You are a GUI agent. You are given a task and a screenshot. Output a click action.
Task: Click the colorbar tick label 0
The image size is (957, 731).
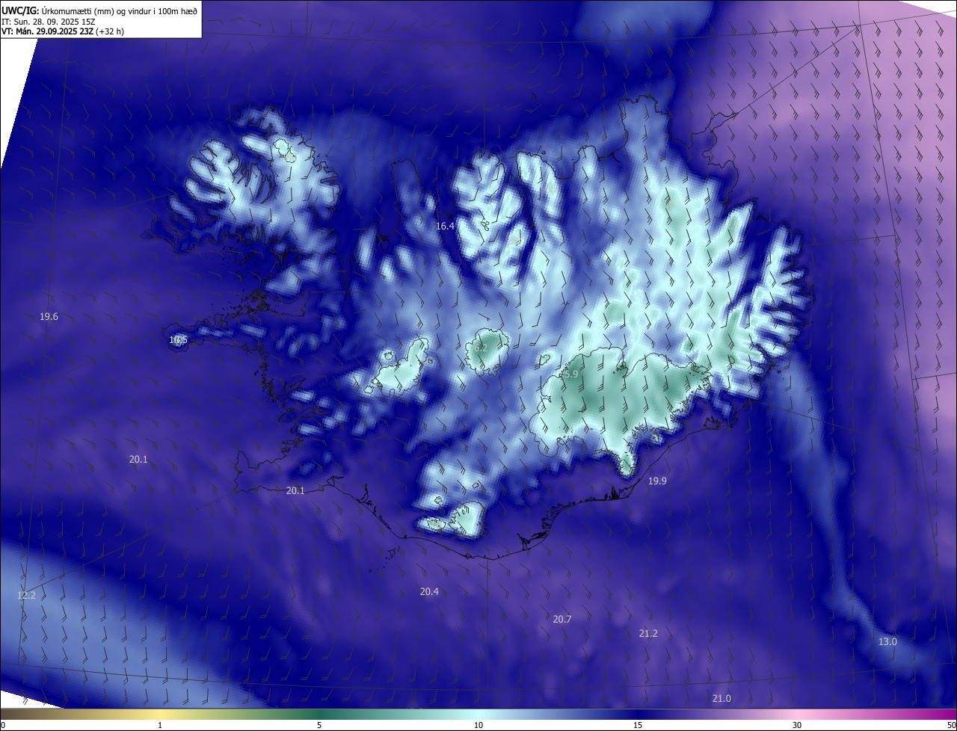tap(3, 726)
